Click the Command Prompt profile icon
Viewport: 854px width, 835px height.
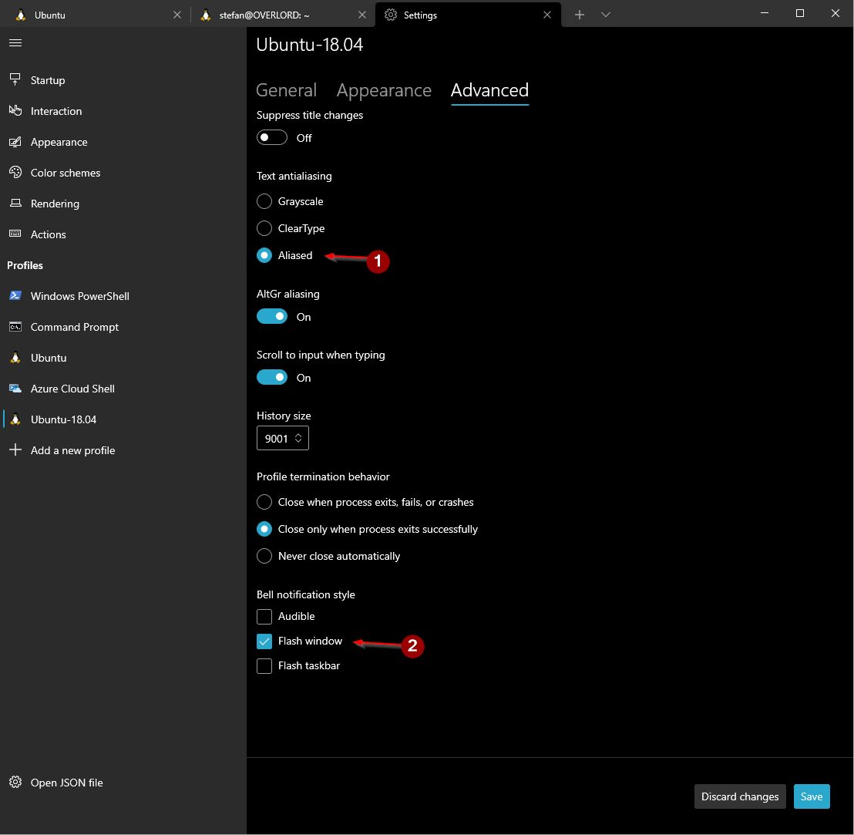pyautogui.click(x=15, y=327)
